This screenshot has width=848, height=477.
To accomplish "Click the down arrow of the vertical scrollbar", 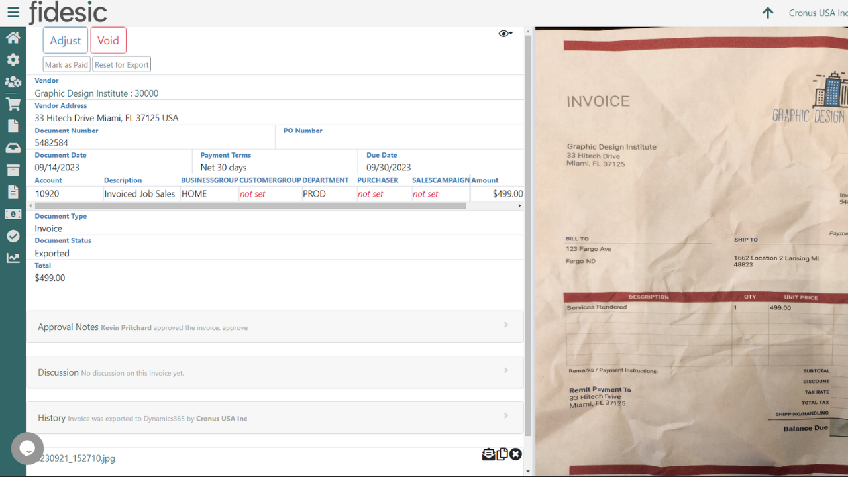I will coord(528,472).
